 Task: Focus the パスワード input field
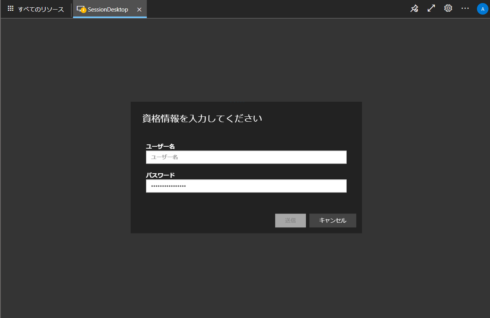point(246,186)
